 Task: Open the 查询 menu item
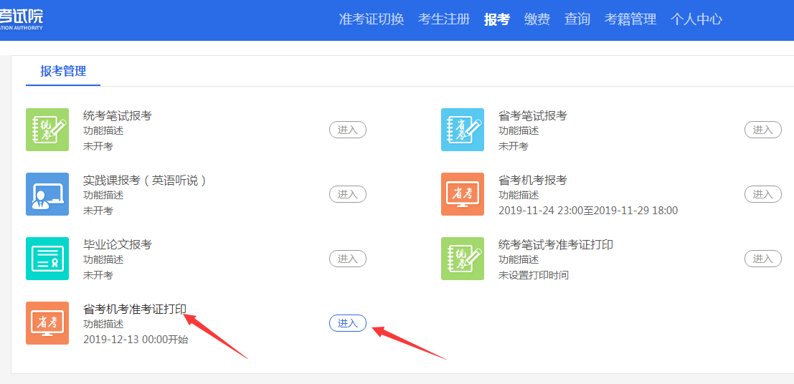click(x=577, y=19)
